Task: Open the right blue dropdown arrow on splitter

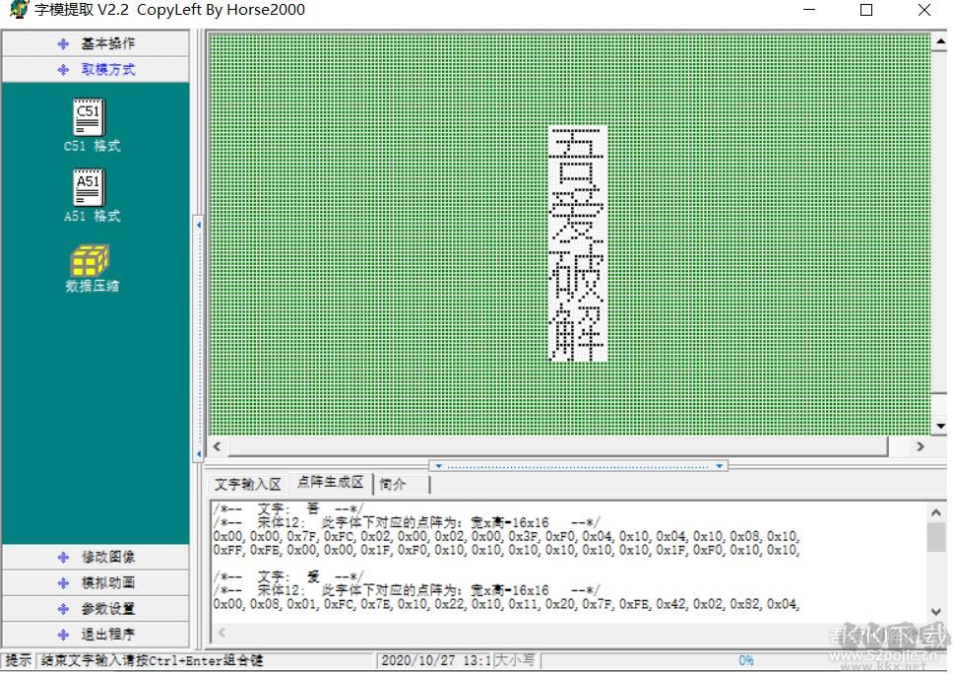Action: (720, 466)
